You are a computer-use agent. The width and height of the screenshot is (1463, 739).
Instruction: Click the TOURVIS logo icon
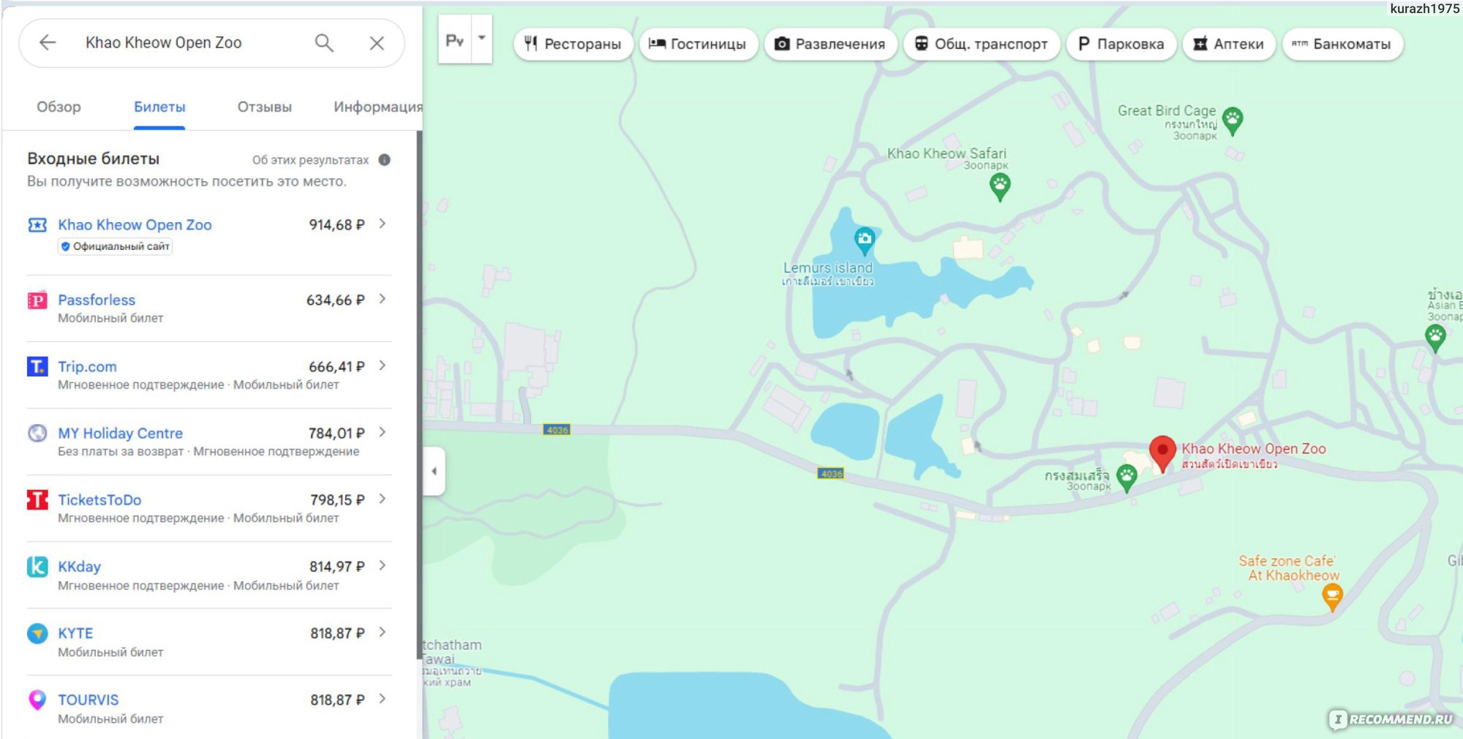[37, 700]
